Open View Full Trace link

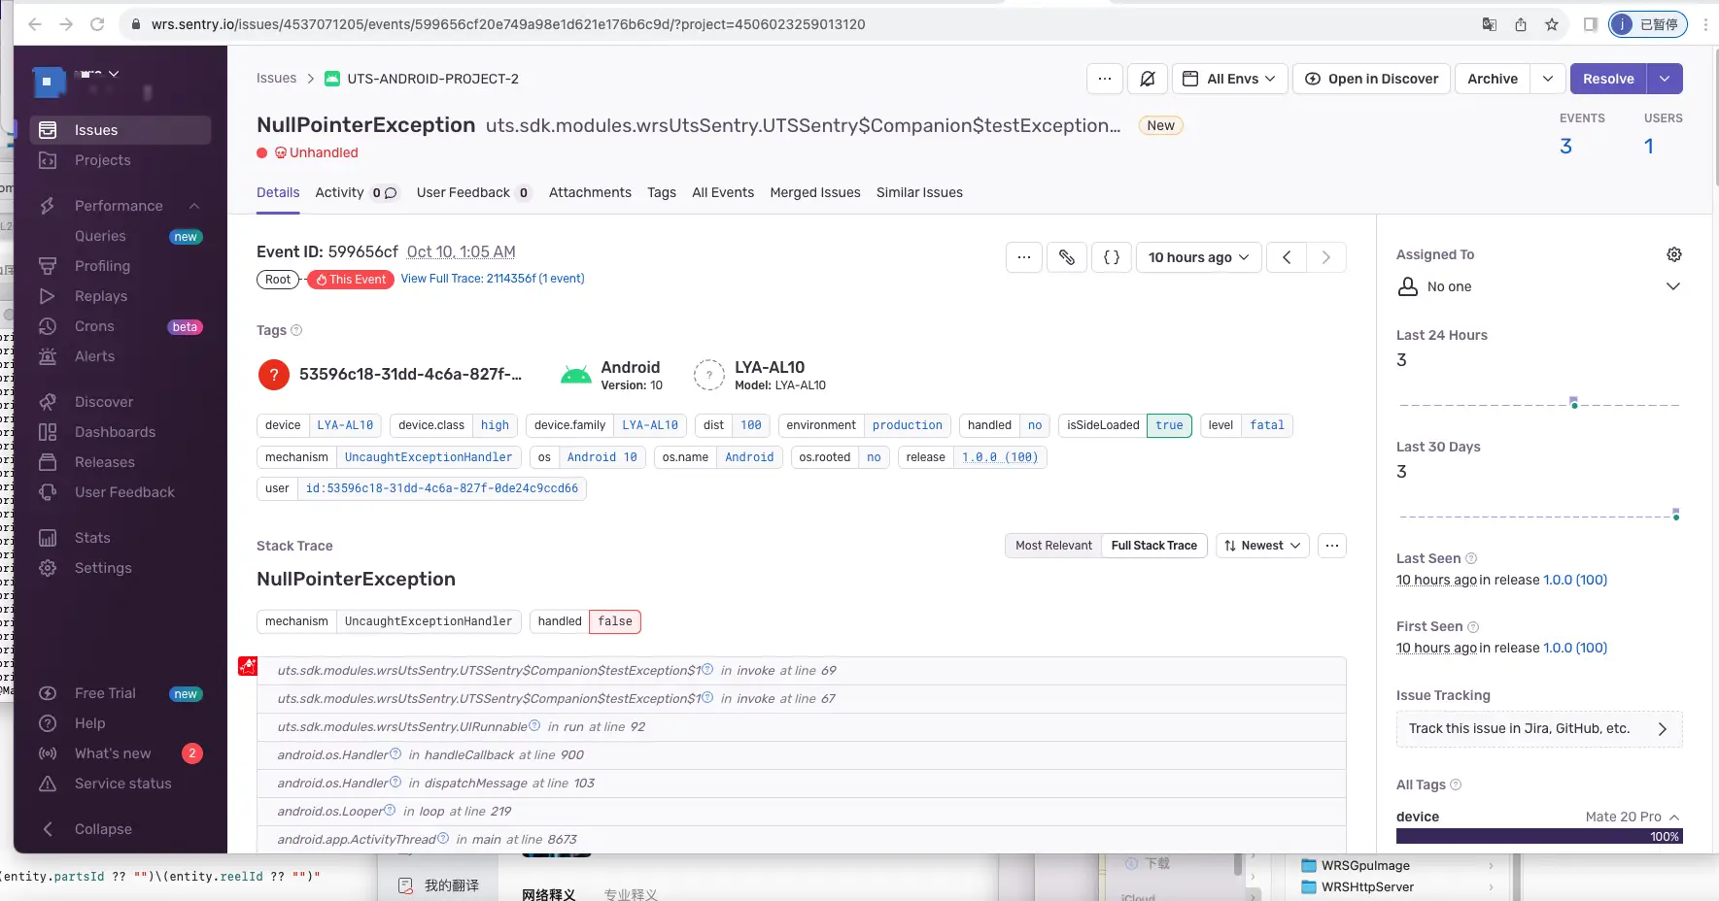click(493, 279)
